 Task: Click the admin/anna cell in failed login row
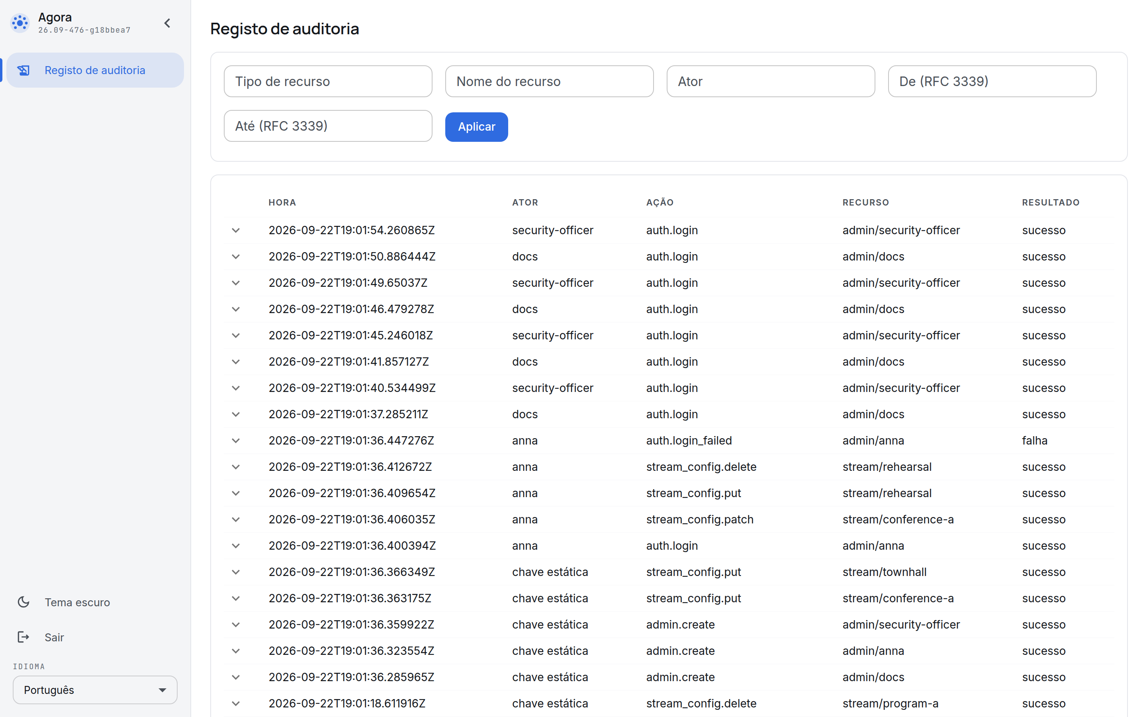pos(873,441)
